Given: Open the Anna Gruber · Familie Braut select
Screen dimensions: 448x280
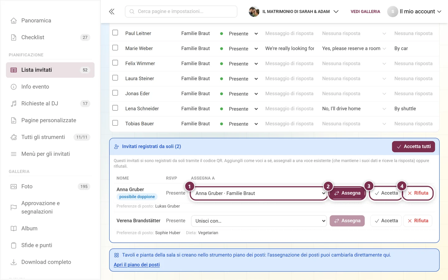Looking at the screenshot, I should pyautogui.click(x=259, y=193).
